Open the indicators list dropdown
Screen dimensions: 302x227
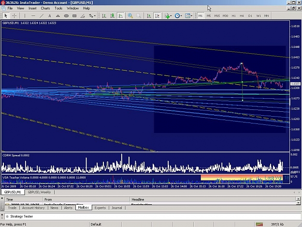[168, 16]
